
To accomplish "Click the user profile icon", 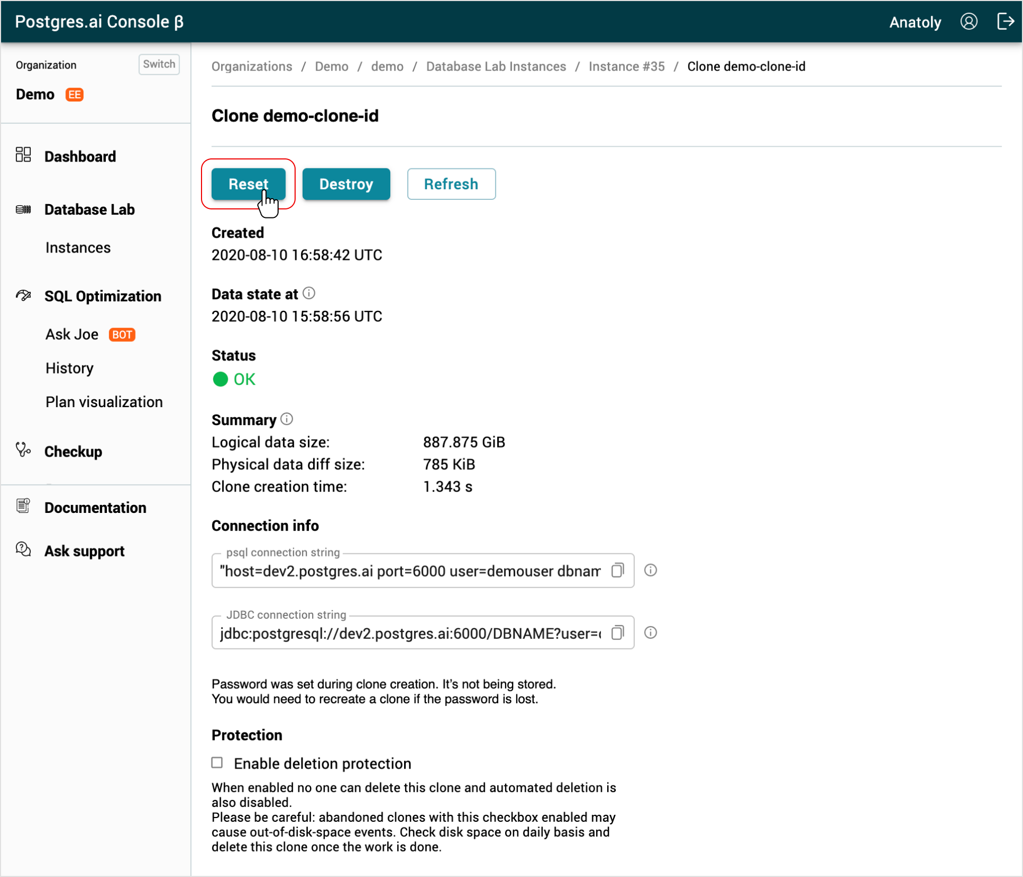I will pyautogui.click(x=969, y=22).
